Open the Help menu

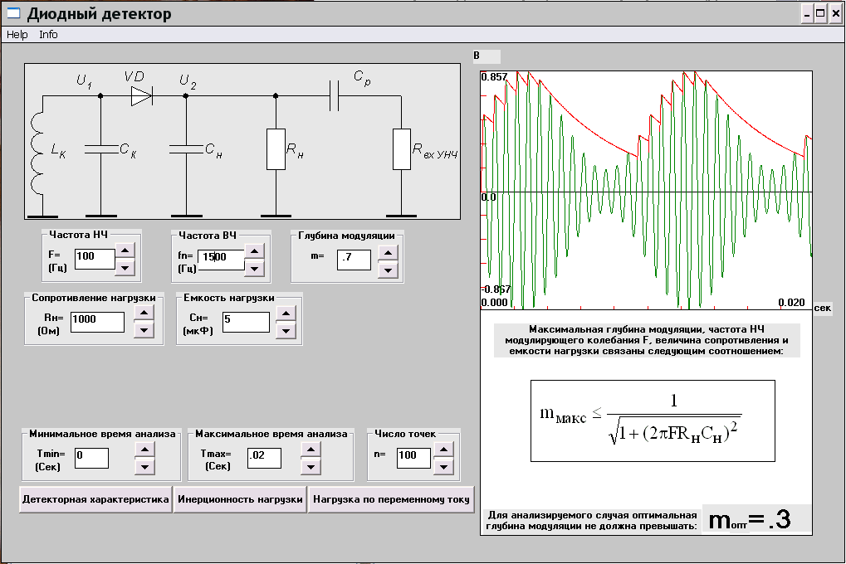click(x=17, y=35)
